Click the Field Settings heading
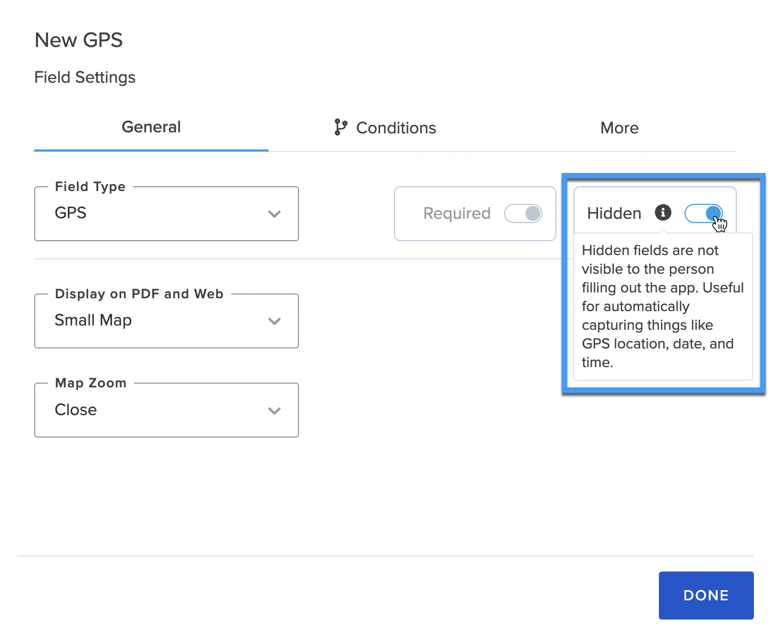 coord(85,77)
